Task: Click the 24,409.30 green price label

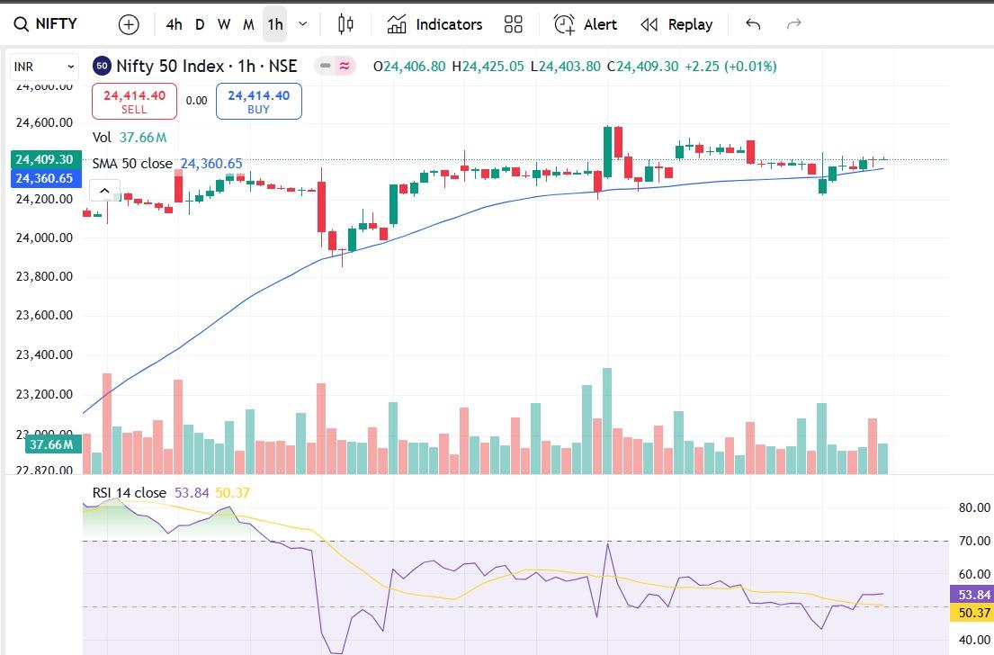Action: [46, 159]
